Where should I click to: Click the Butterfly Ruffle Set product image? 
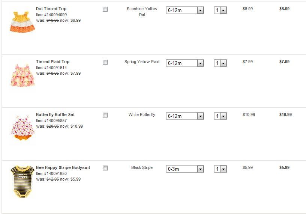coord(22,128)
